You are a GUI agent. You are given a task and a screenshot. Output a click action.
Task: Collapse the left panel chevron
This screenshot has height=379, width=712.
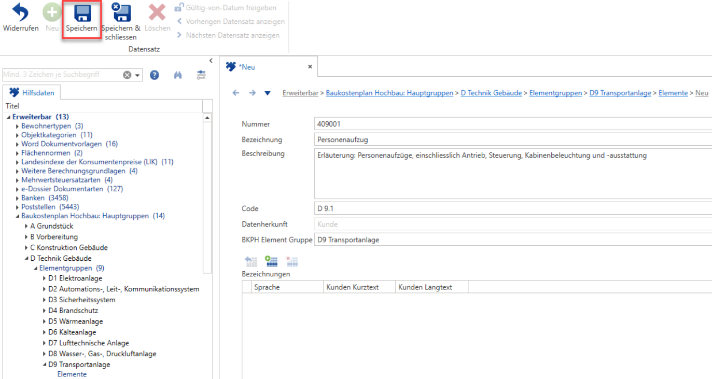(211, 61)
